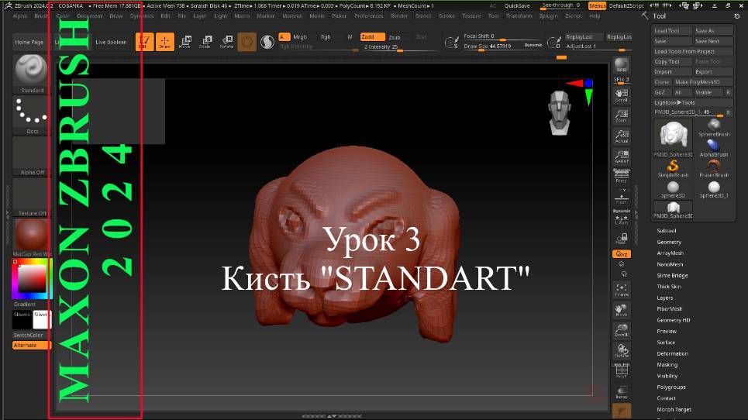This screenshot has width=748, height=420.
Task: Expand the Geometry subpalette
Action: (x=669, y=243)
